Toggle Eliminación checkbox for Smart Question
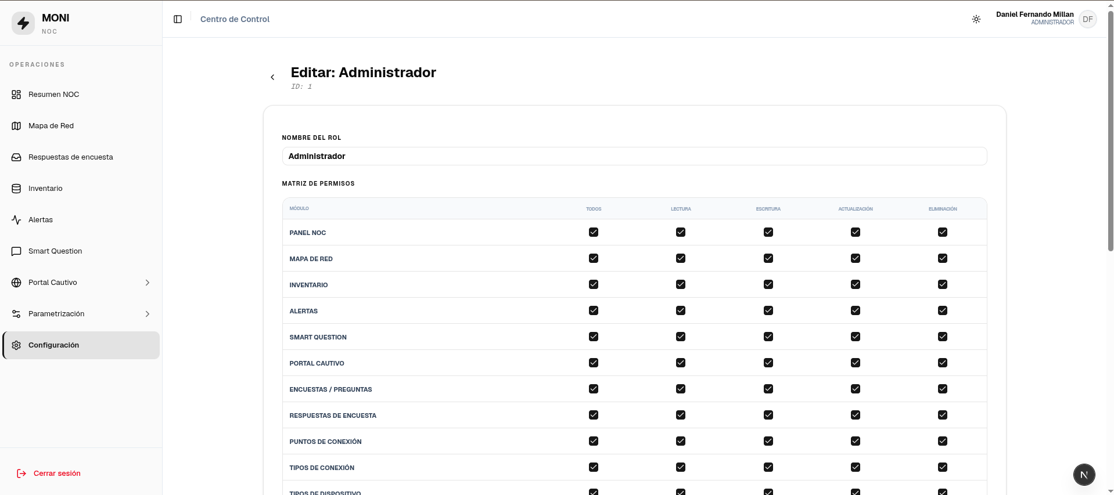Image resolution: width=1114 pixels, height=495 pixels. pyautogui.click(x=943, y=337)
